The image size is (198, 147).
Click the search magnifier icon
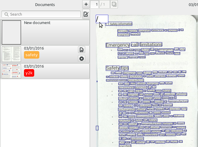(x=6, y=14)
